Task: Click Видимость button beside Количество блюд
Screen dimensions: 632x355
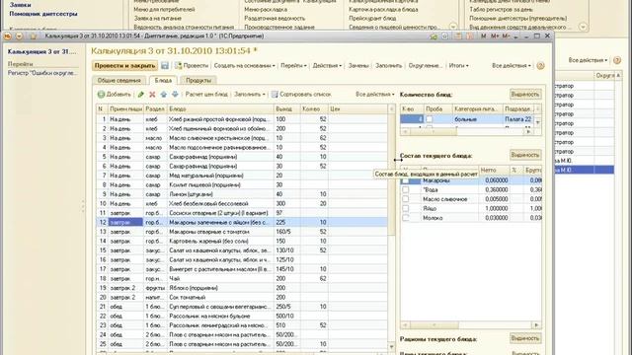Action: [x=525, y=95]
